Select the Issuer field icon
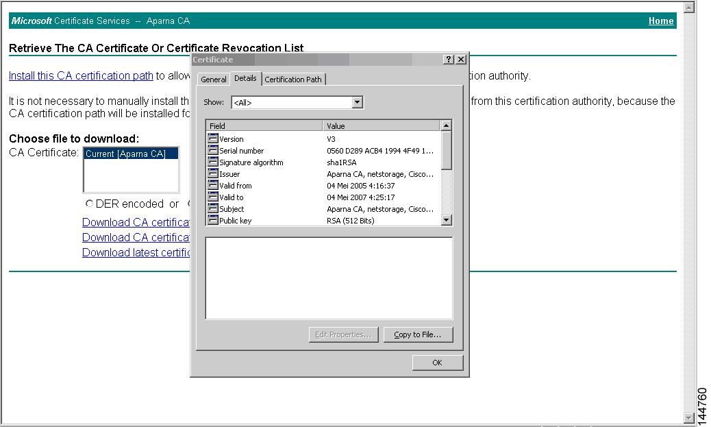The image size is (711, 427). (213, 173)
